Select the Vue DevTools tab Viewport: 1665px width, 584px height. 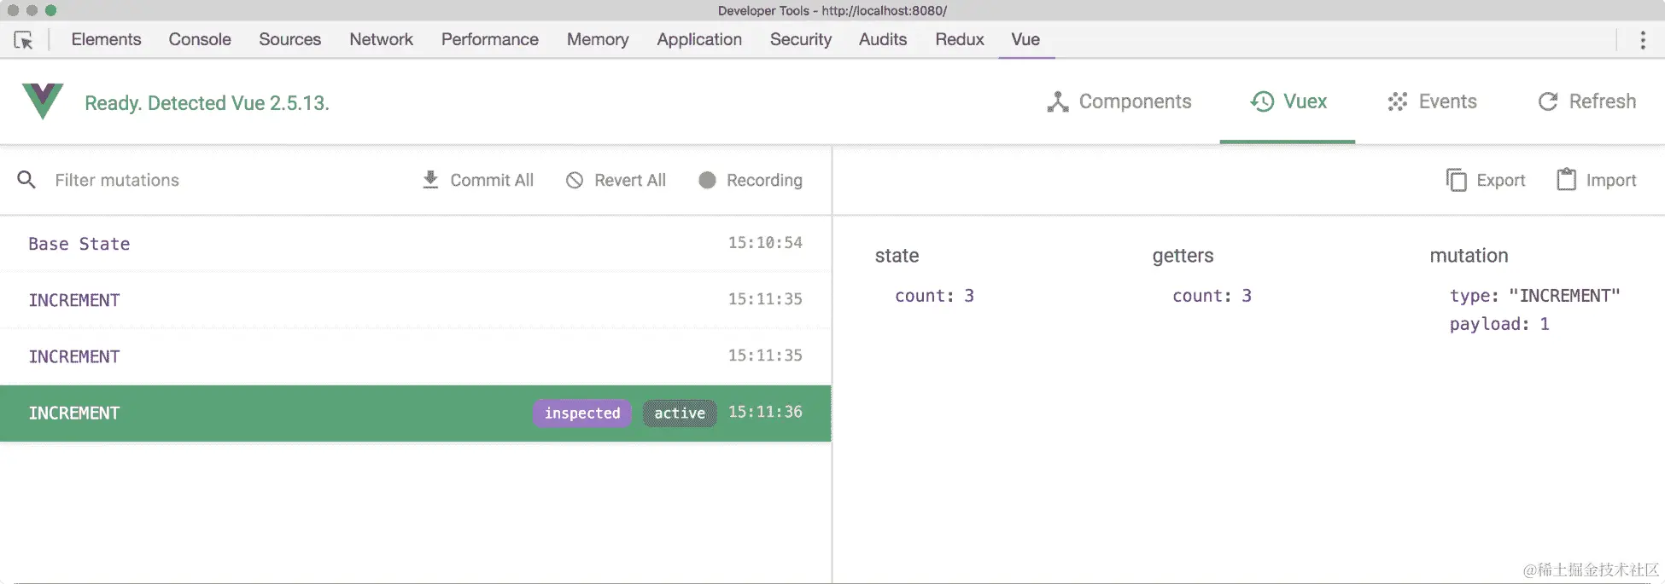click(x=1025, y=39)
